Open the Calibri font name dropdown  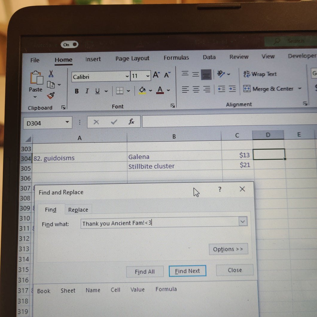127,77
